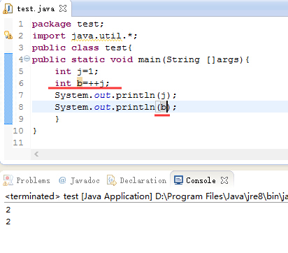The image size is (288, 253).
Task: Click the 'import java.util.*;' statement
Action: coord(85,36)
